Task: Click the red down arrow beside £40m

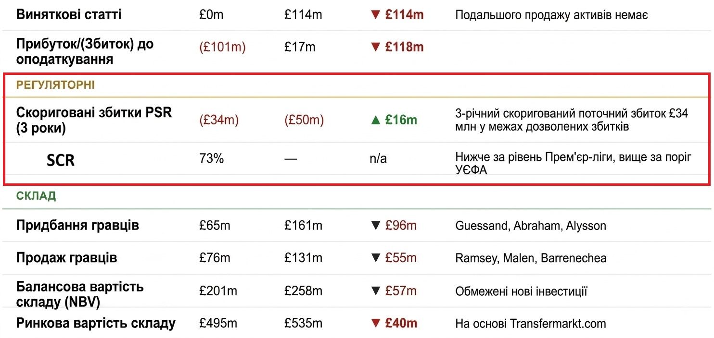Action: 375,324
